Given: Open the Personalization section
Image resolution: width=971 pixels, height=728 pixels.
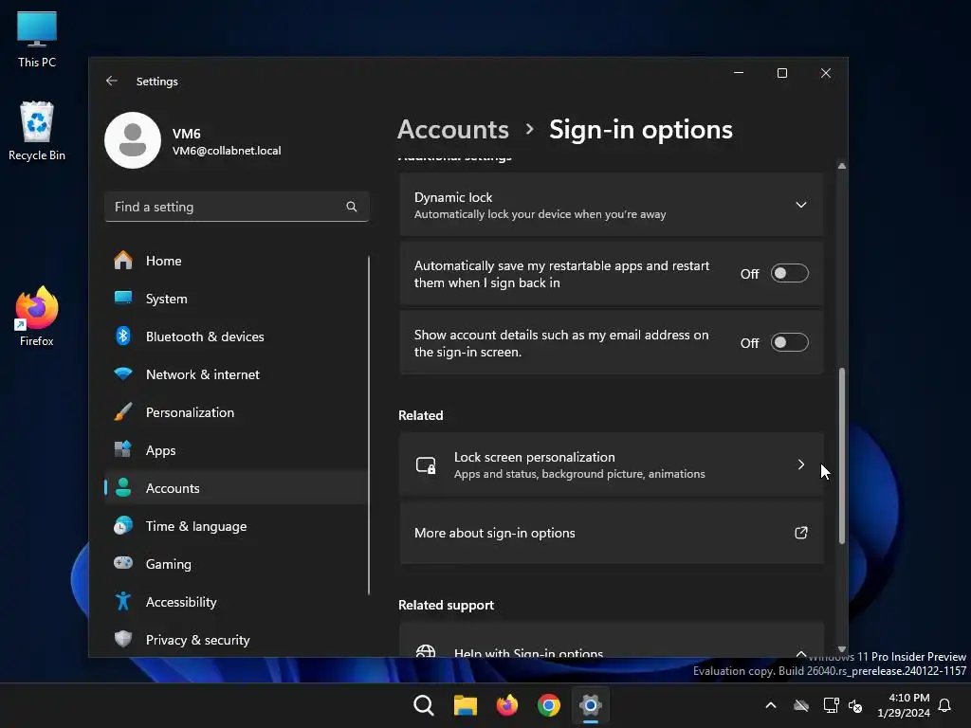Looking at the screenshot, I should [236, 412].
